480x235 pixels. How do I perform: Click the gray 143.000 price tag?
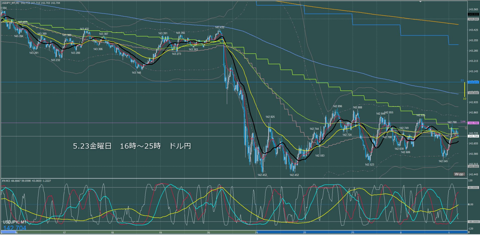coord(473,93)
